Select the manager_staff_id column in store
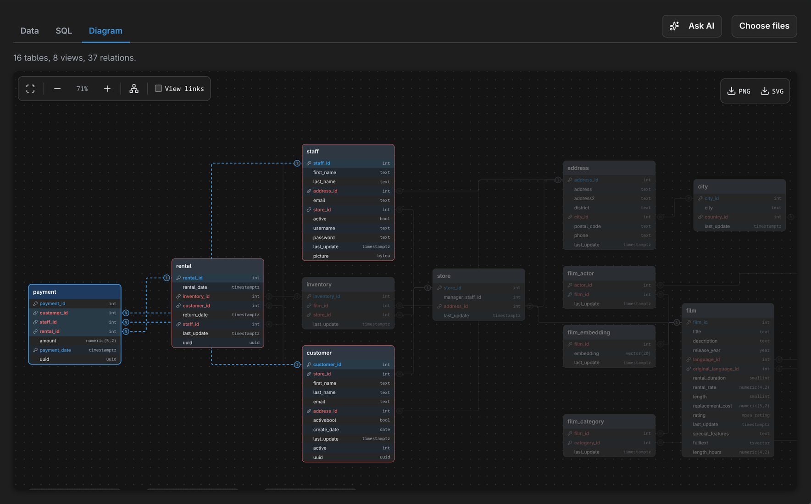The height and width of the screenshot is (504, 811). coord(478,297)
